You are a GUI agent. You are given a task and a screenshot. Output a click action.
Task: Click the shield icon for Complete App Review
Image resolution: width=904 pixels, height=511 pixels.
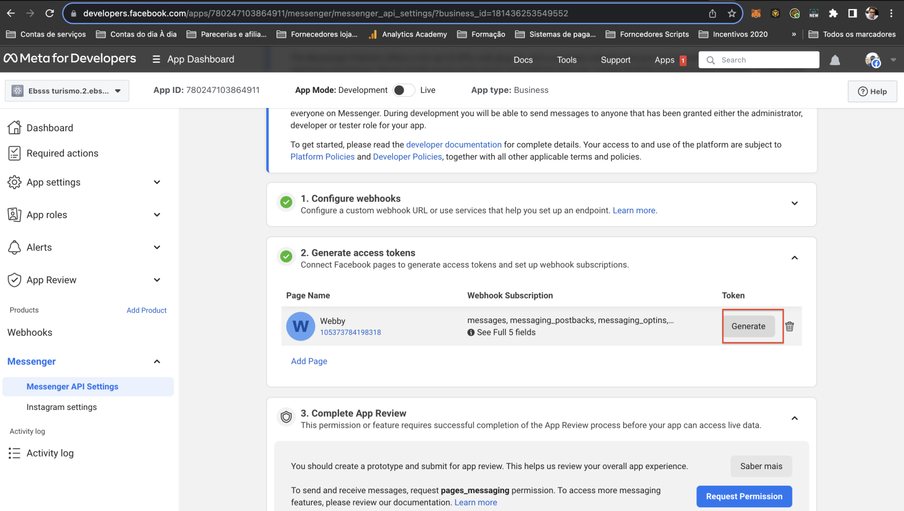(x=286, y=417)
